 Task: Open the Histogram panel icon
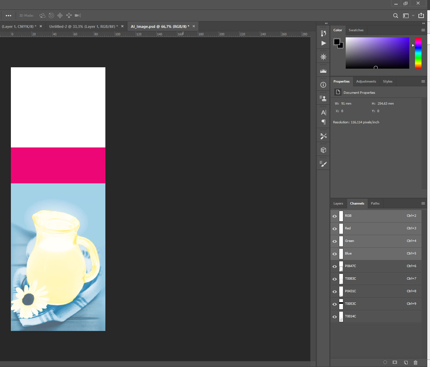click(323, 71)
